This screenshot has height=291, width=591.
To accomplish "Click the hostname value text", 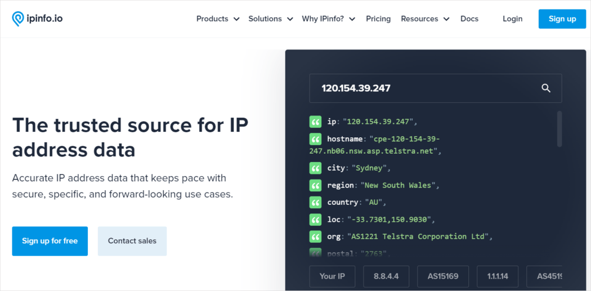I will pyautogui.click(x=375, y=145).
